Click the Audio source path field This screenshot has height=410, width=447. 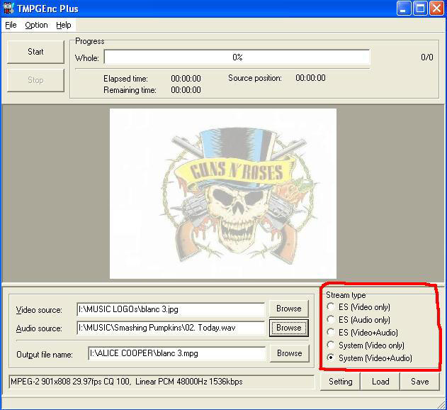pyautogui.click(x=171, y=328)
